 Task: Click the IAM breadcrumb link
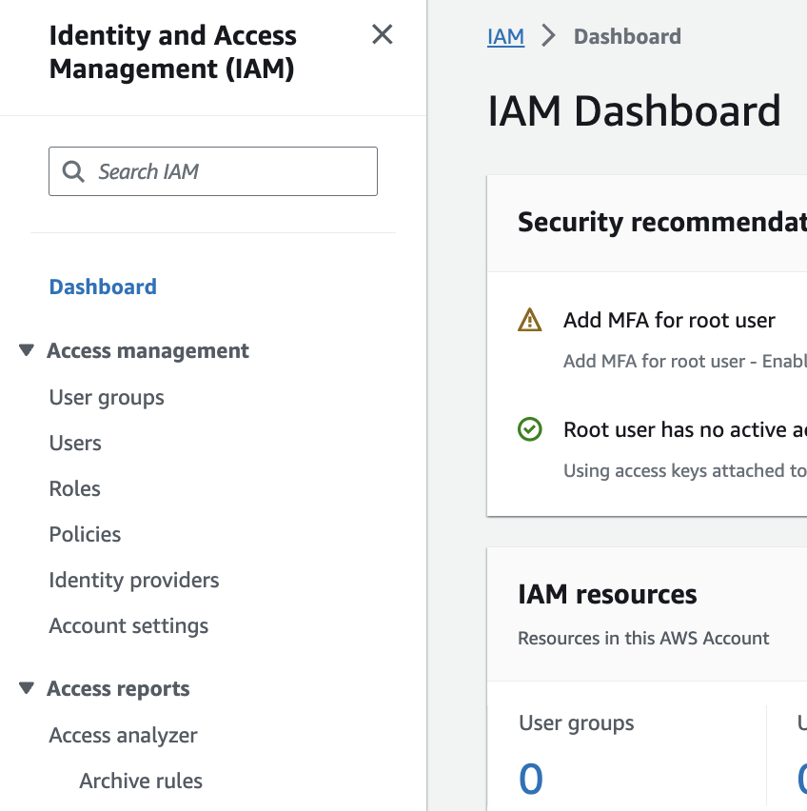(505, 37)
